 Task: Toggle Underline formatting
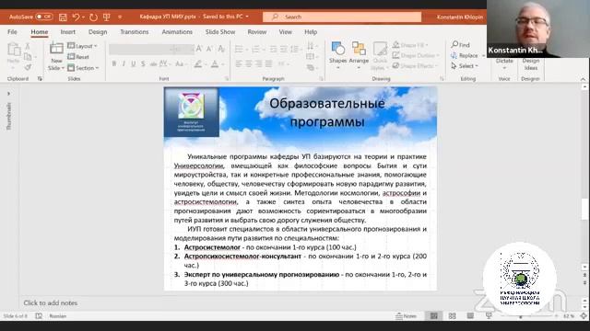point(133,64)
